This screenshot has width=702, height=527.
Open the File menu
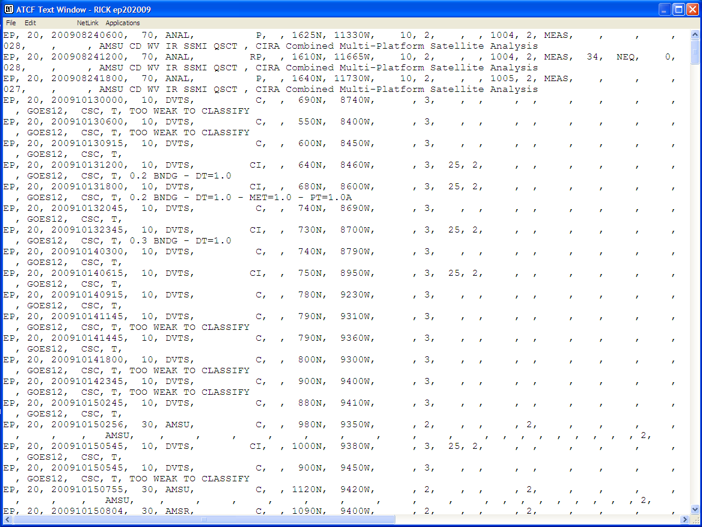tap(11, 23)
